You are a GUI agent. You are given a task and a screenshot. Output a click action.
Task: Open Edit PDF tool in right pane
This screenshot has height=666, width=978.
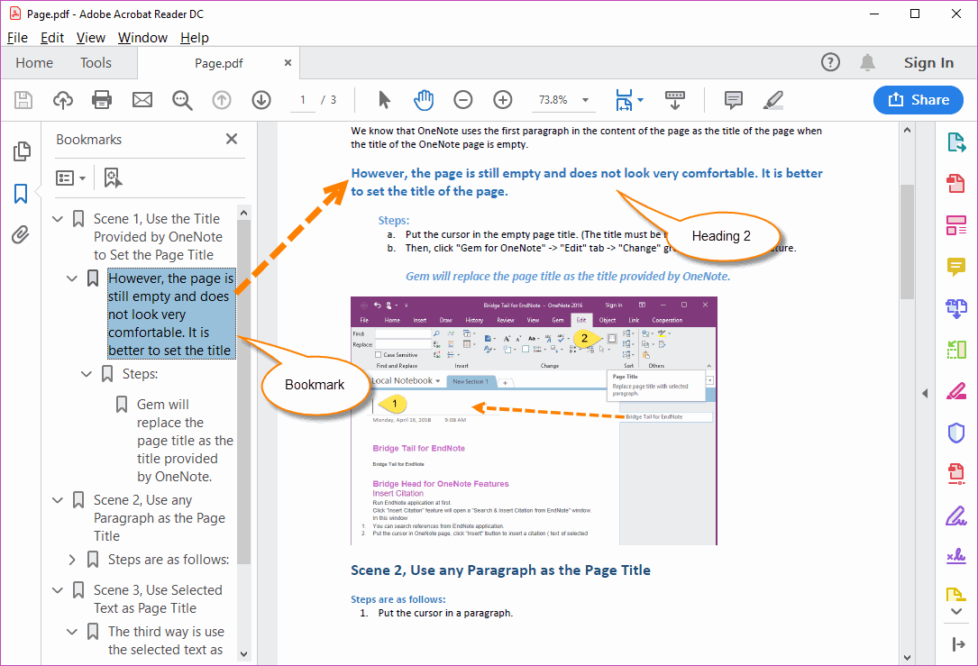pyautogui.click(x=956, y=225)
